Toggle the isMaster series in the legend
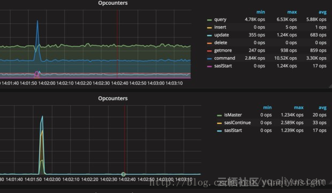Viewport: 332px width, 193px height. click(233, 115)
